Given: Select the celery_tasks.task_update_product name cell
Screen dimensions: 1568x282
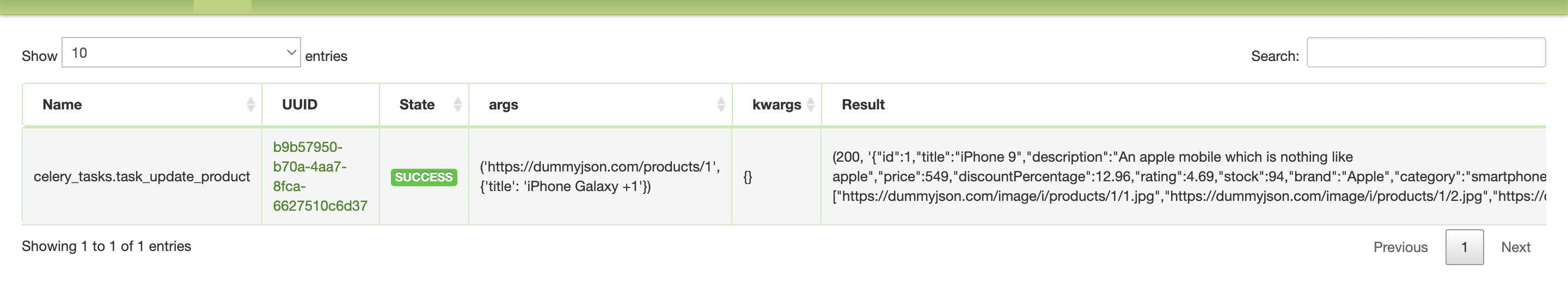Looking at the screenshot, I should tap(142, 176).
